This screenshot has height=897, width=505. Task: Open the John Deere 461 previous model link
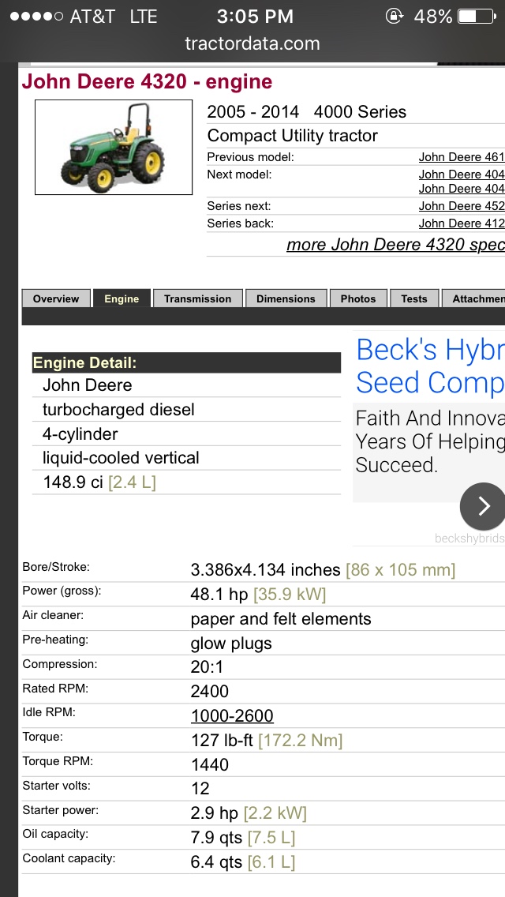462,157
